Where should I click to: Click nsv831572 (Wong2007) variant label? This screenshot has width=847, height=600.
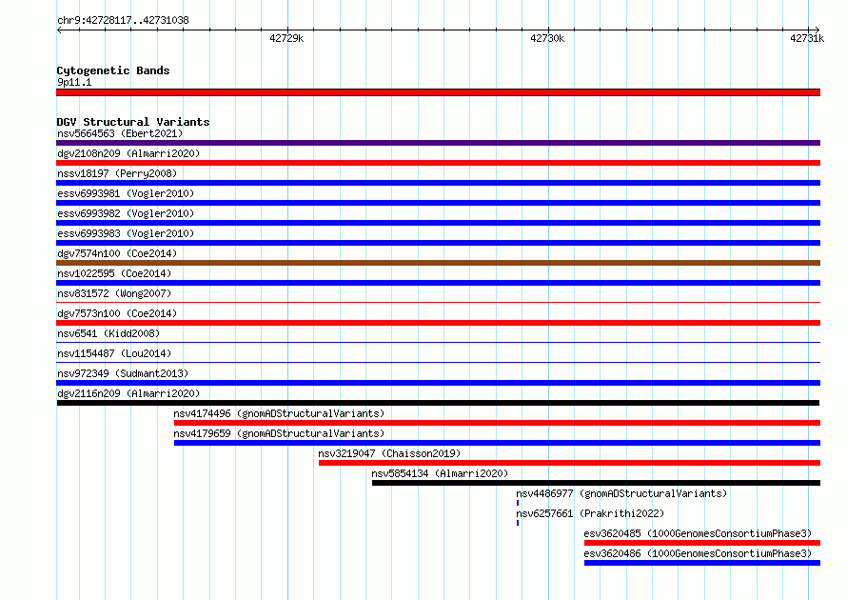[114, 293]
